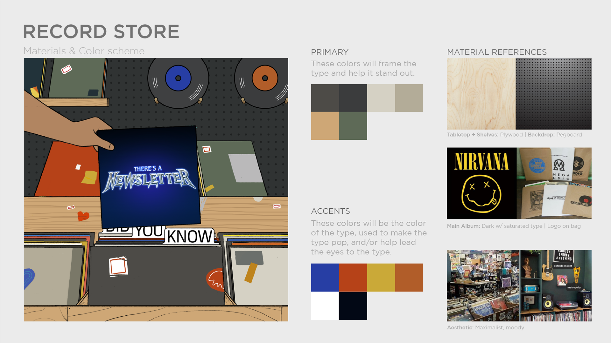Click the orange-label vinyl record on pegboard
Screen dimensions: 611x343
(263, 82)
